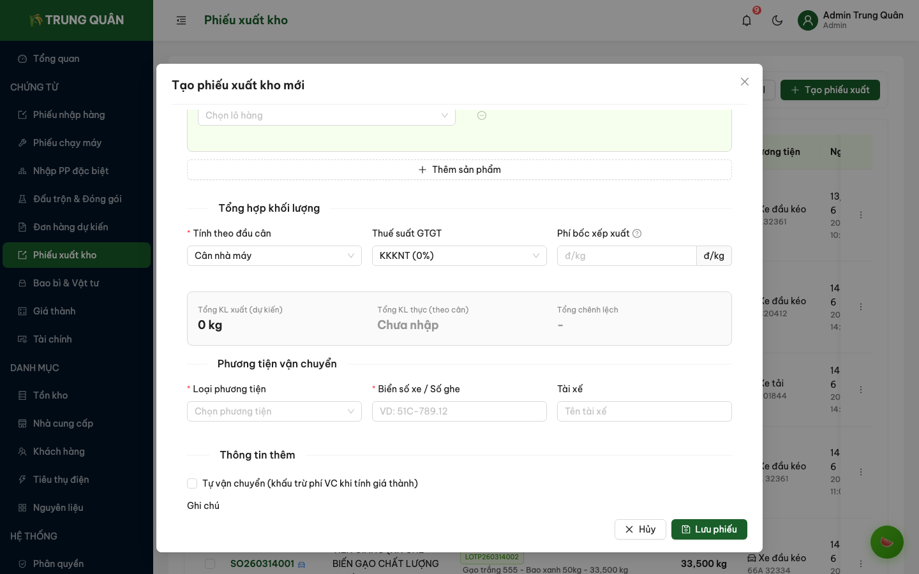
Task: Click the remove product minus-circle icon
Action: click(482, 115)
